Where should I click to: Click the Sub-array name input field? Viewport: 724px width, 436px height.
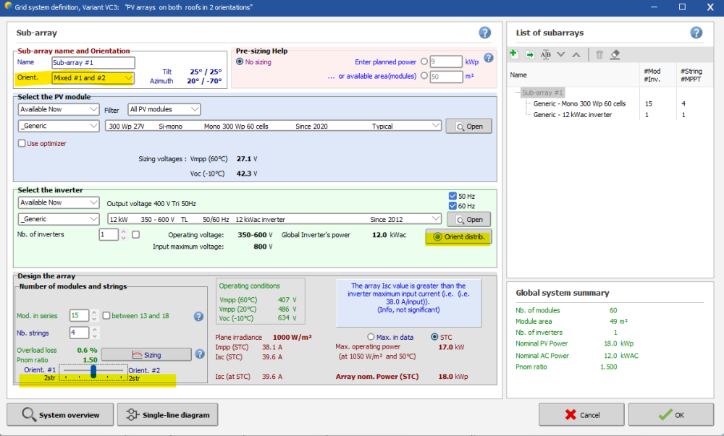(x=93, y=63)
